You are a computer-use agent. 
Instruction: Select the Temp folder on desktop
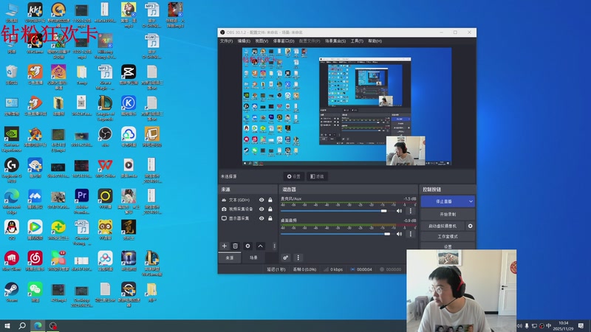pyautogui.click(x=82, y=75)
